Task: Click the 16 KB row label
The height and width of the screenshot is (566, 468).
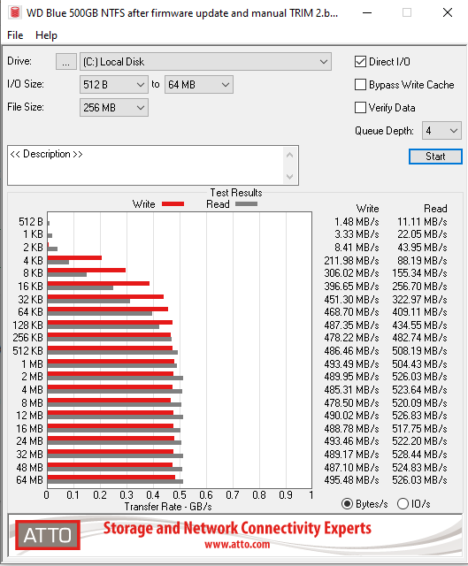Action: pos(30,287)
